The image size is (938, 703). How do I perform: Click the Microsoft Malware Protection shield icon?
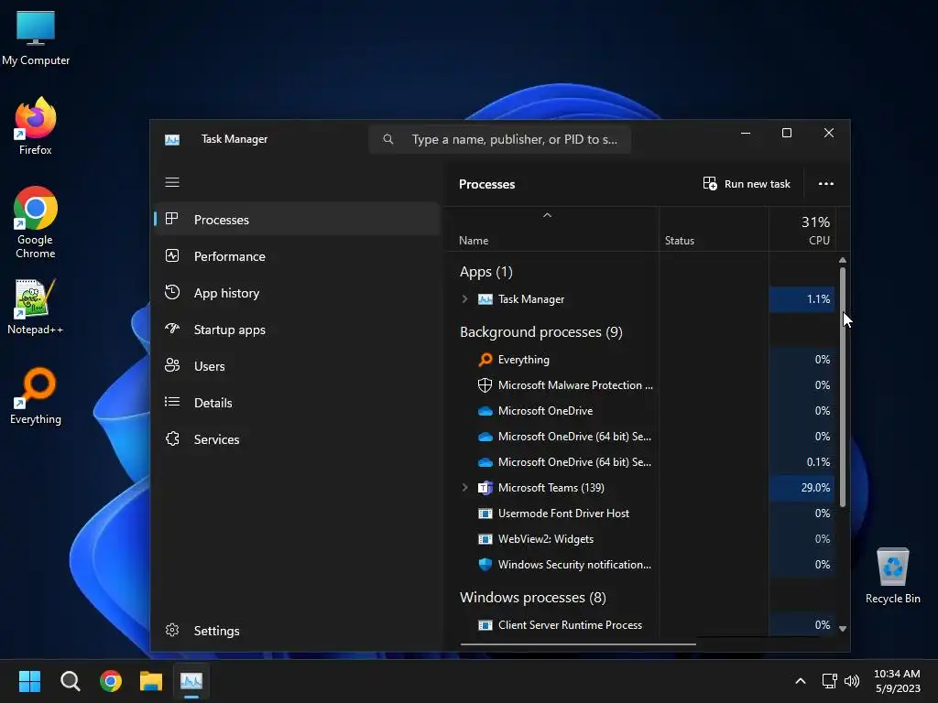click(485, 385)
